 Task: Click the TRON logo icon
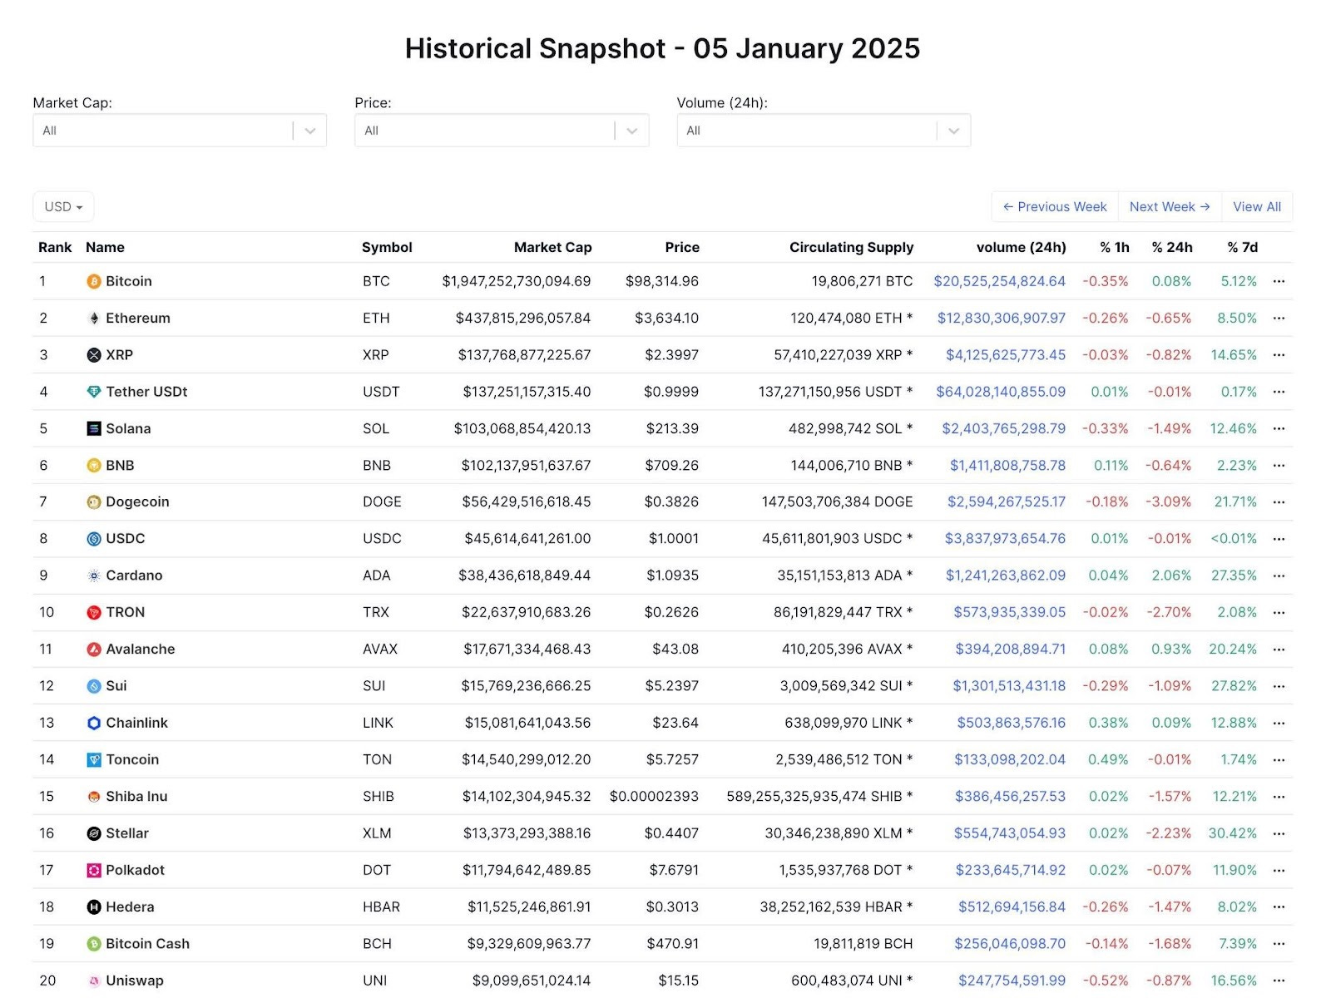click(94, 613)
